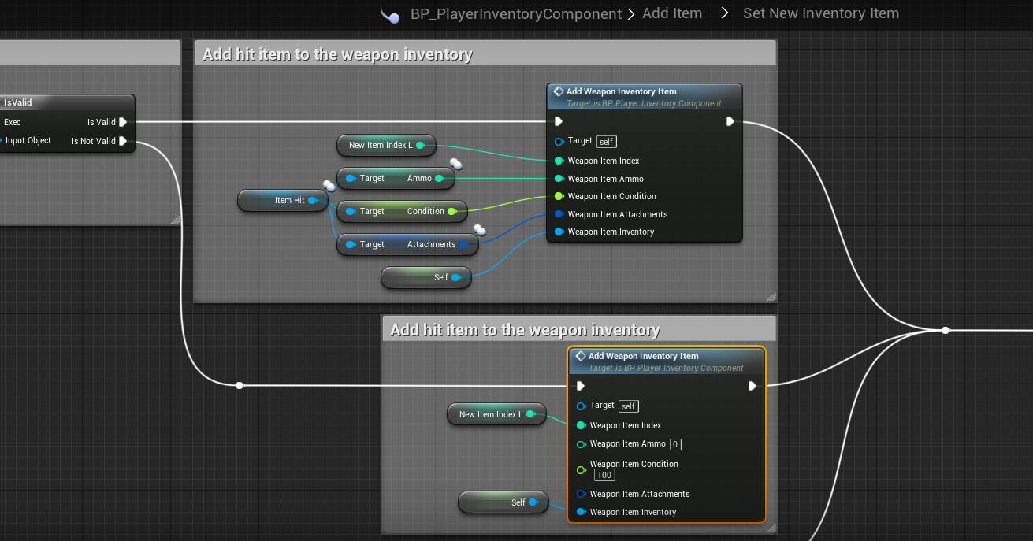The width and height of the screenshot is (1033, 541).
Task: Click the Weapon Item Ammo field showing 0
Action: (x=675, y=444)
